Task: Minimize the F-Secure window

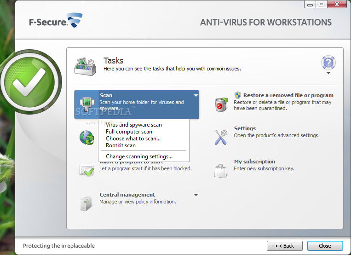Action: [x=310, y=4]
